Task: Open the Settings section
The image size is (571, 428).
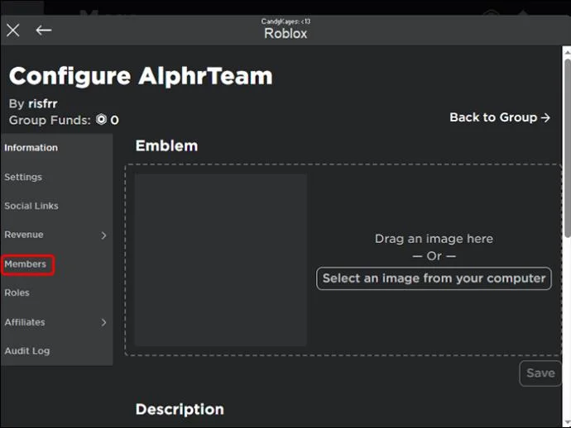Action: [23, 177]
